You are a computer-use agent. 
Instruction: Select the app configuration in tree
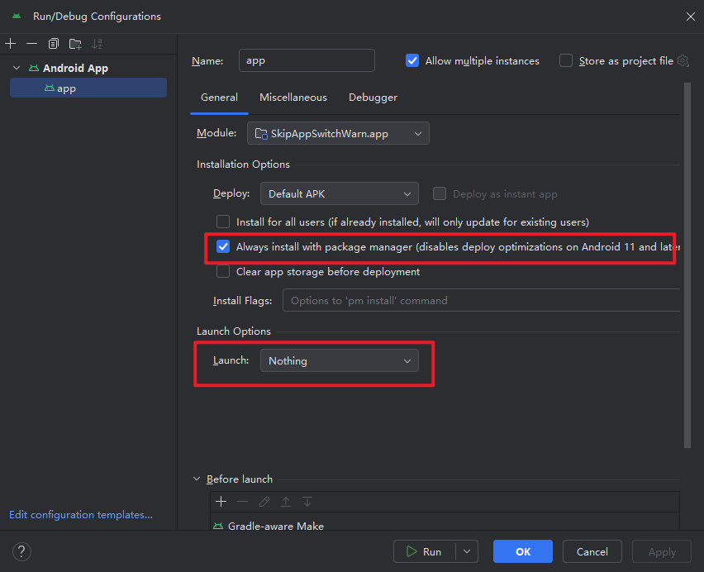88,88
